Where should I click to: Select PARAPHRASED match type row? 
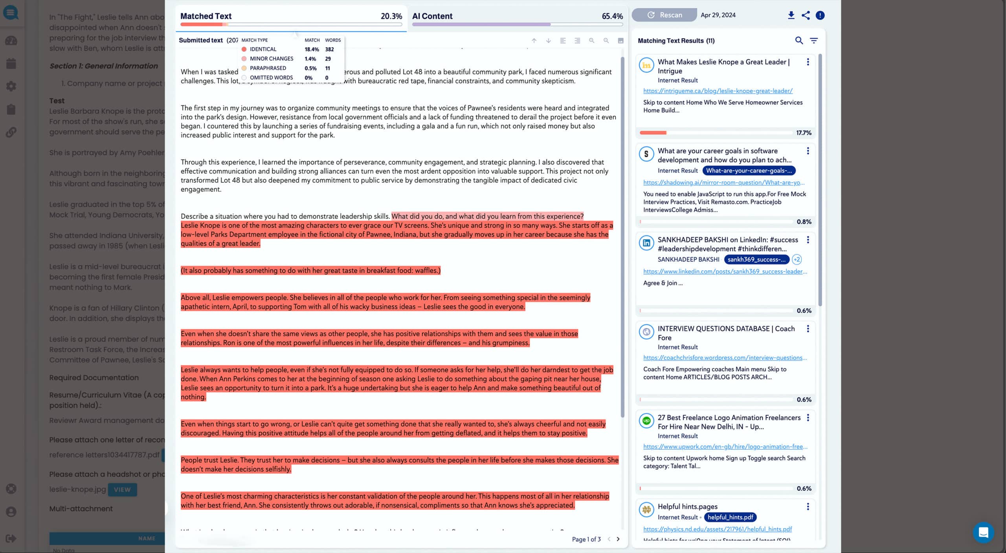click(x=291, y=68)
